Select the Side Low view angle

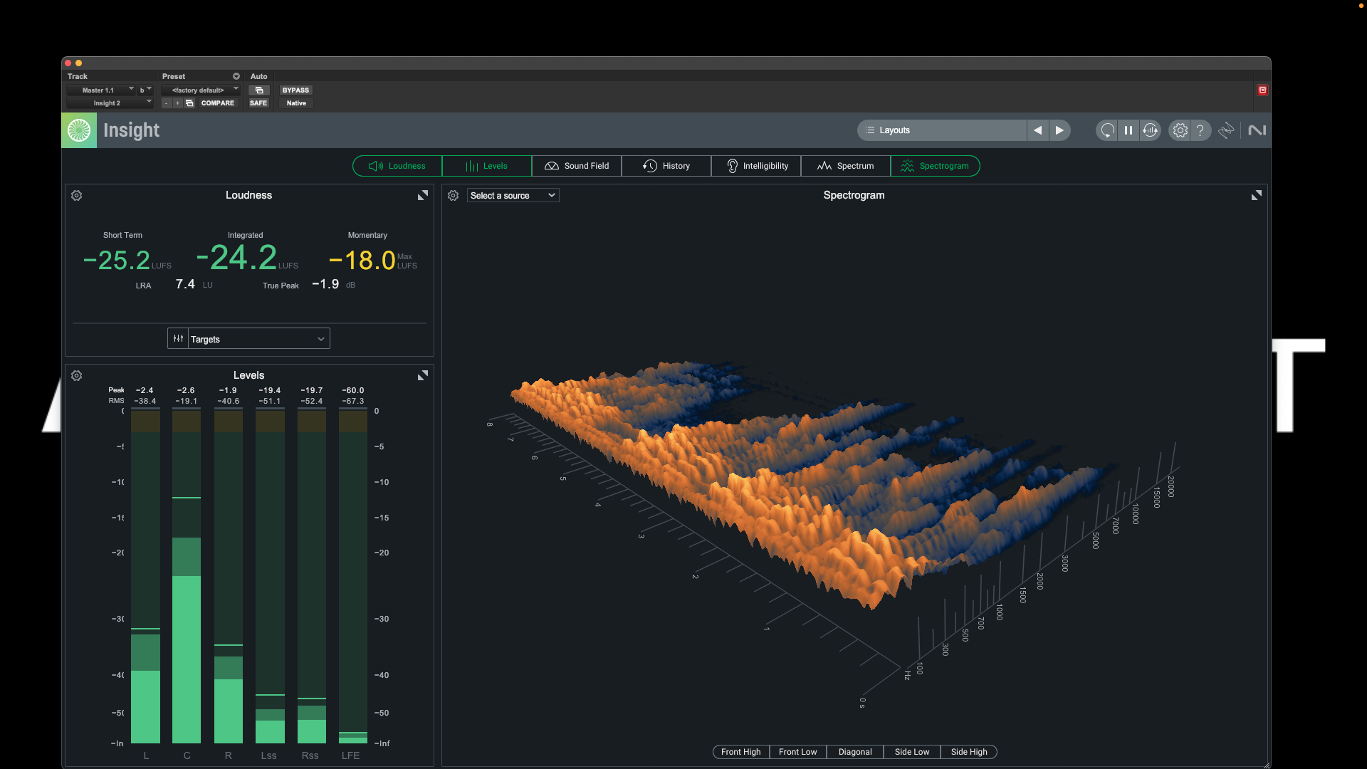[911, 752]
